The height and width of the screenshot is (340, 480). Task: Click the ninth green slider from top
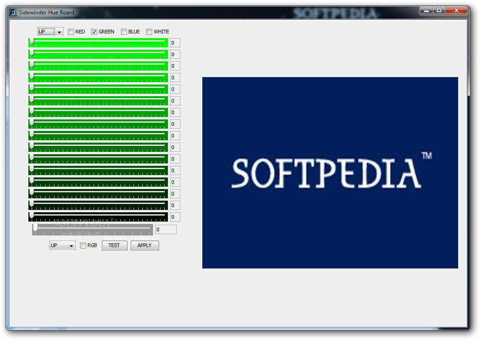[98, 136]
